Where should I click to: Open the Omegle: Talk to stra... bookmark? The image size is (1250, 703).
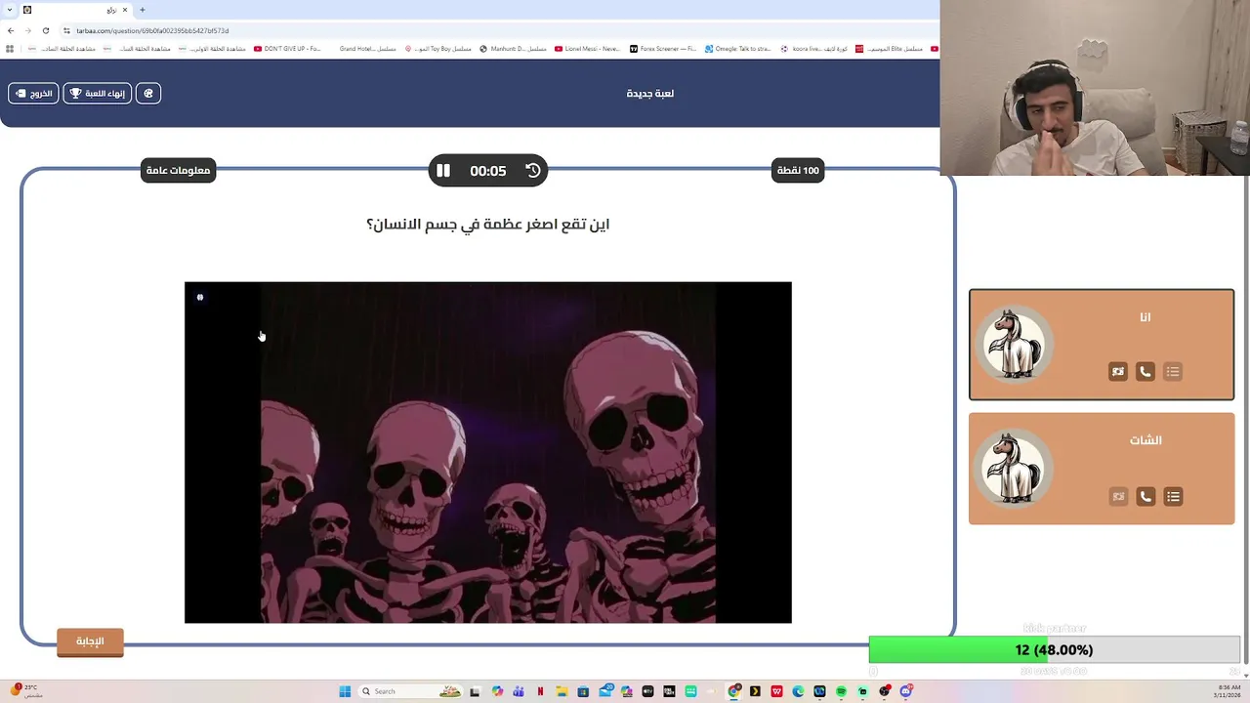(738, 49)
